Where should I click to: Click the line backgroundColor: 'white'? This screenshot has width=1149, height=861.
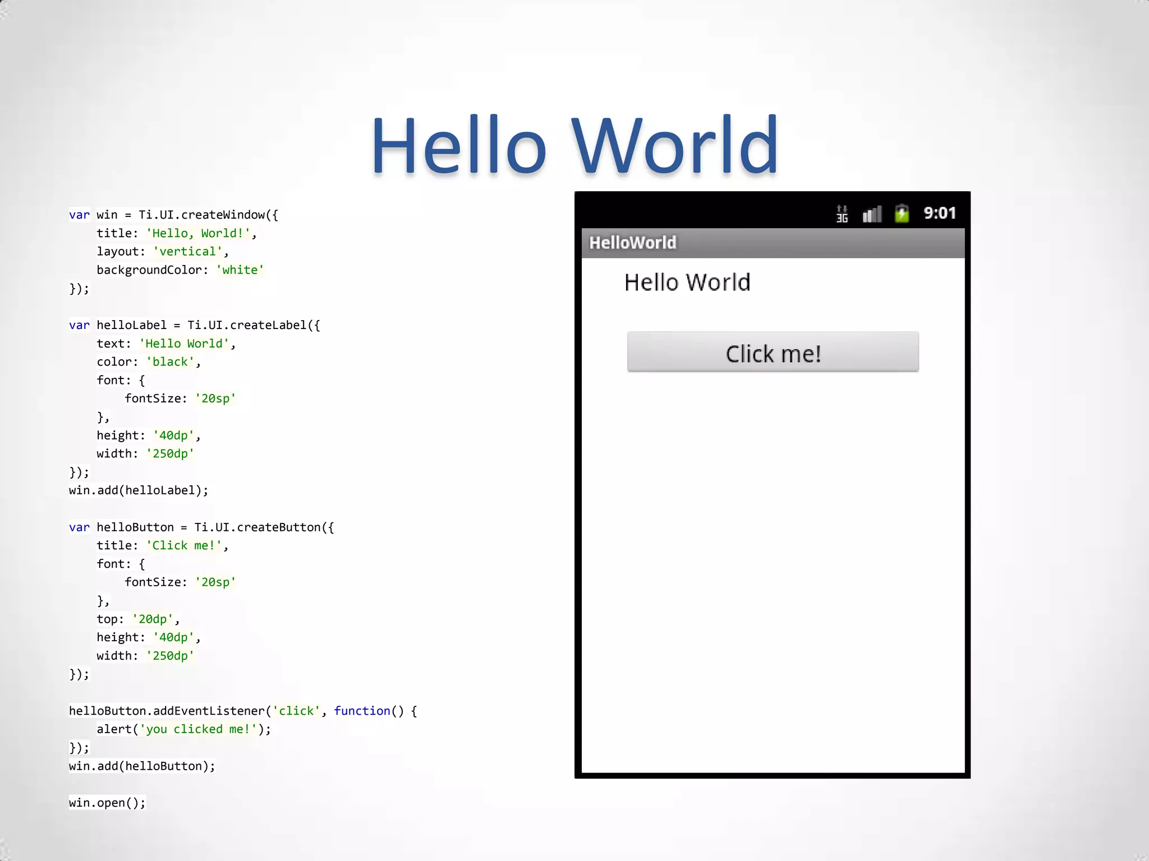[180, 270]
